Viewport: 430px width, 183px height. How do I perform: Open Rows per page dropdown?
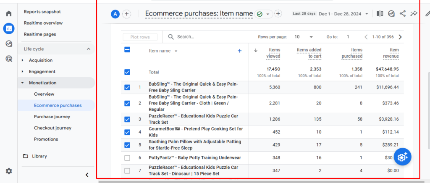[x=303, y=37]
